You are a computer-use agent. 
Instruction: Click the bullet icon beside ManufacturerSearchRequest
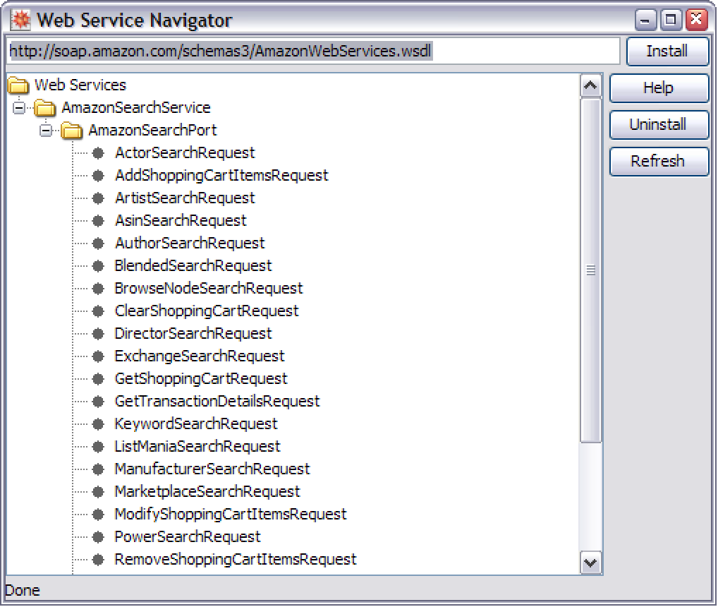pos(98,469)
